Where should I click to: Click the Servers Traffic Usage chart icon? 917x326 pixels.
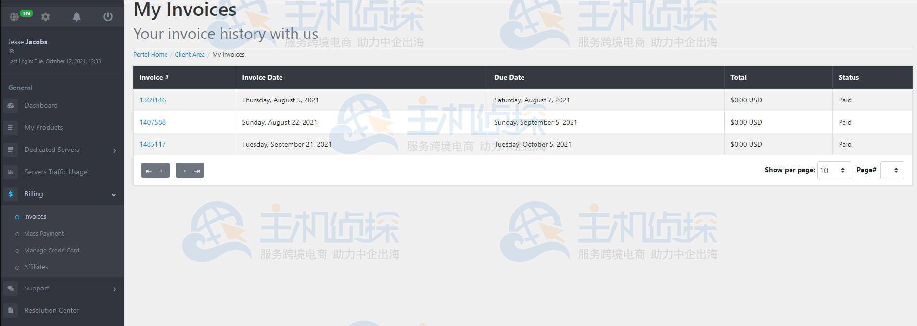pos(11,172)
